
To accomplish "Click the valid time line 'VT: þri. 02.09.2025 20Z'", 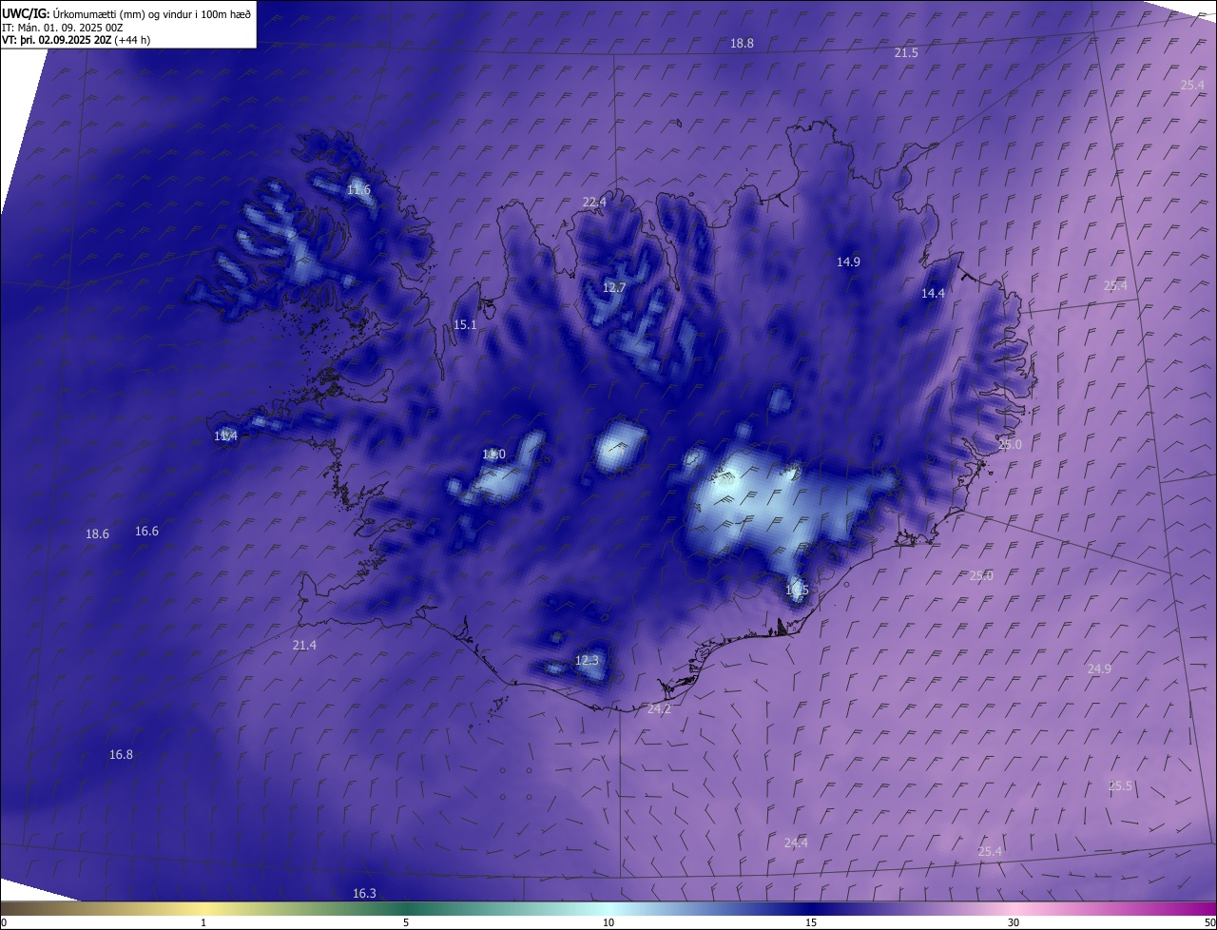I will pos(56,40).
